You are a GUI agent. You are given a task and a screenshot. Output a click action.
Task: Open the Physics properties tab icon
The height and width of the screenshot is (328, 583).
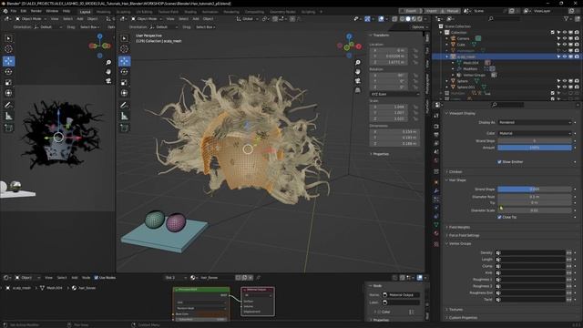(x=436, y=208)
